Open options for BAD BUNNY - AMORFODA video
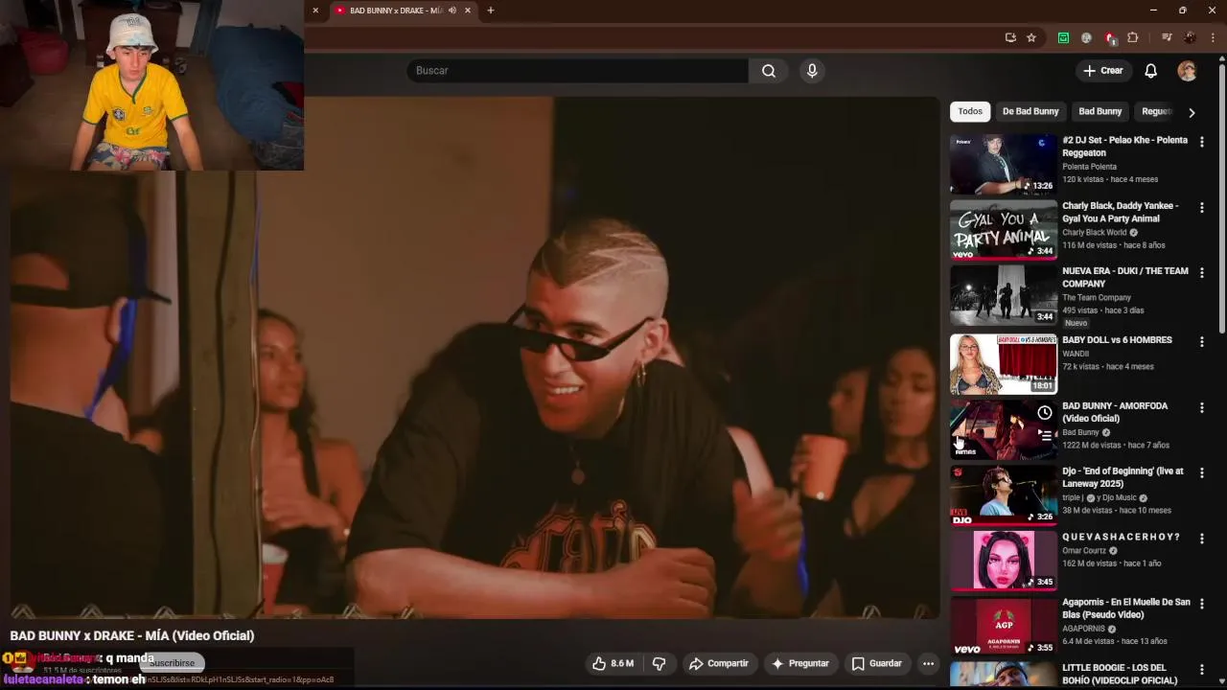 point(1201,407)
